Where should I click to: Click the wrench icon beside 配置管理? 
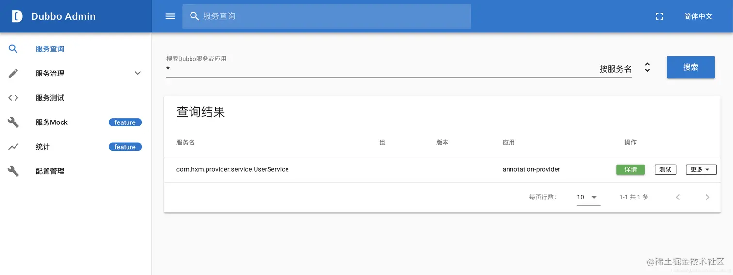pyautogui.click(x=13, y=171)
